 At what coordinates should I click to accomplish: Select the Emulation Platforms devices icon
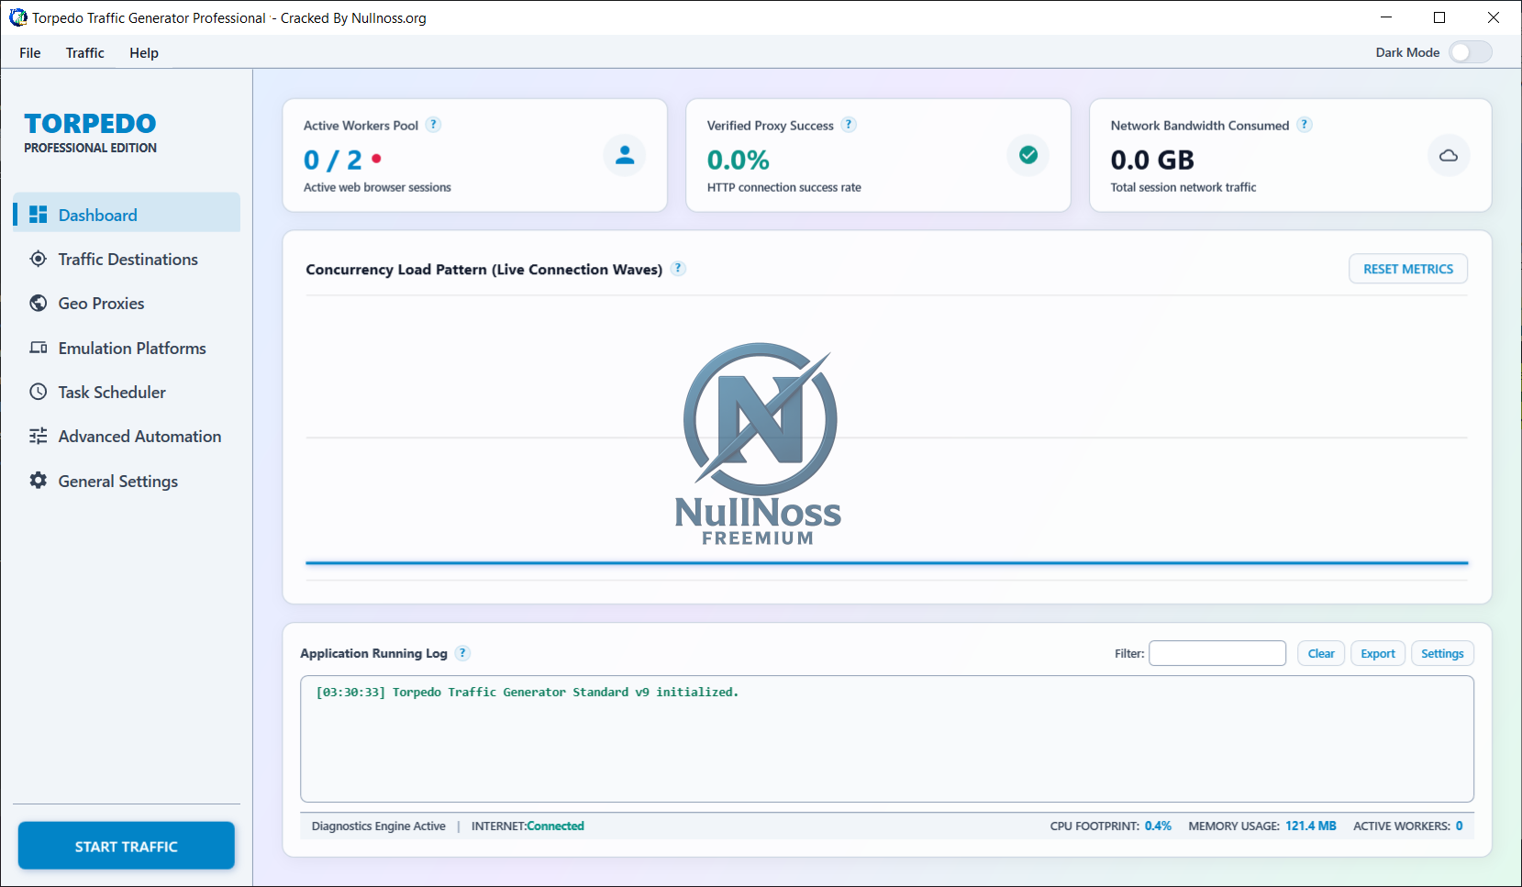tap(38, 348)
